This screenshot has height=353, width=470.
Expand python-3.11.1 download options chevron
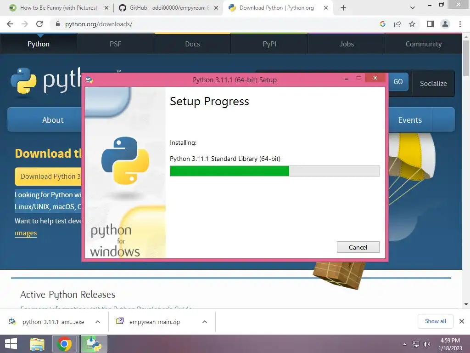click(97, 322)
